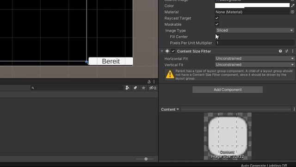
Task: Open the Project panel kebab menu
Action: (154, 82)
